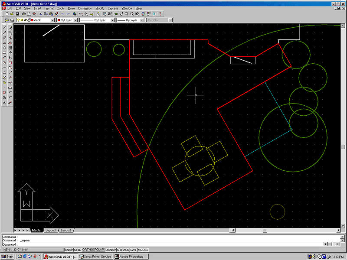Toggle OSNAP in status bar
The image size is (347, 260).
[110, 250]
